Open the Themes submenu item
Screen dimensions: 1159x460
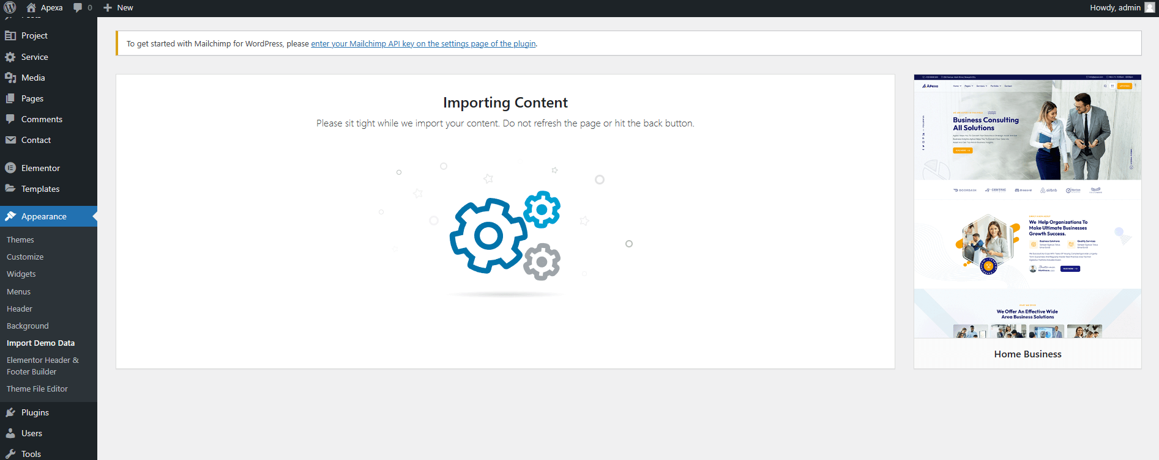click(20, 240)
